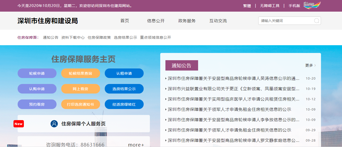342x147 pixels.
Task: Click the 深圳市住房和建设局 site title
Action: [48, 21]
